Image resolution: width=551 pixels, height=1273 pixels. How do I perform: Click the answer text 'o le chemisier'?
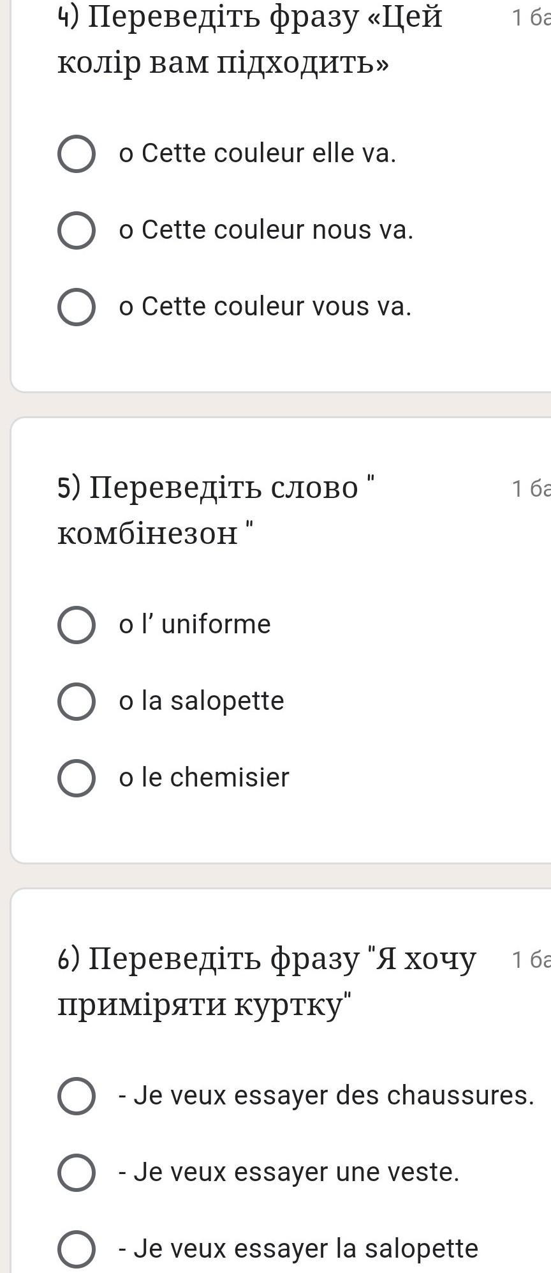tap(204, 778)
